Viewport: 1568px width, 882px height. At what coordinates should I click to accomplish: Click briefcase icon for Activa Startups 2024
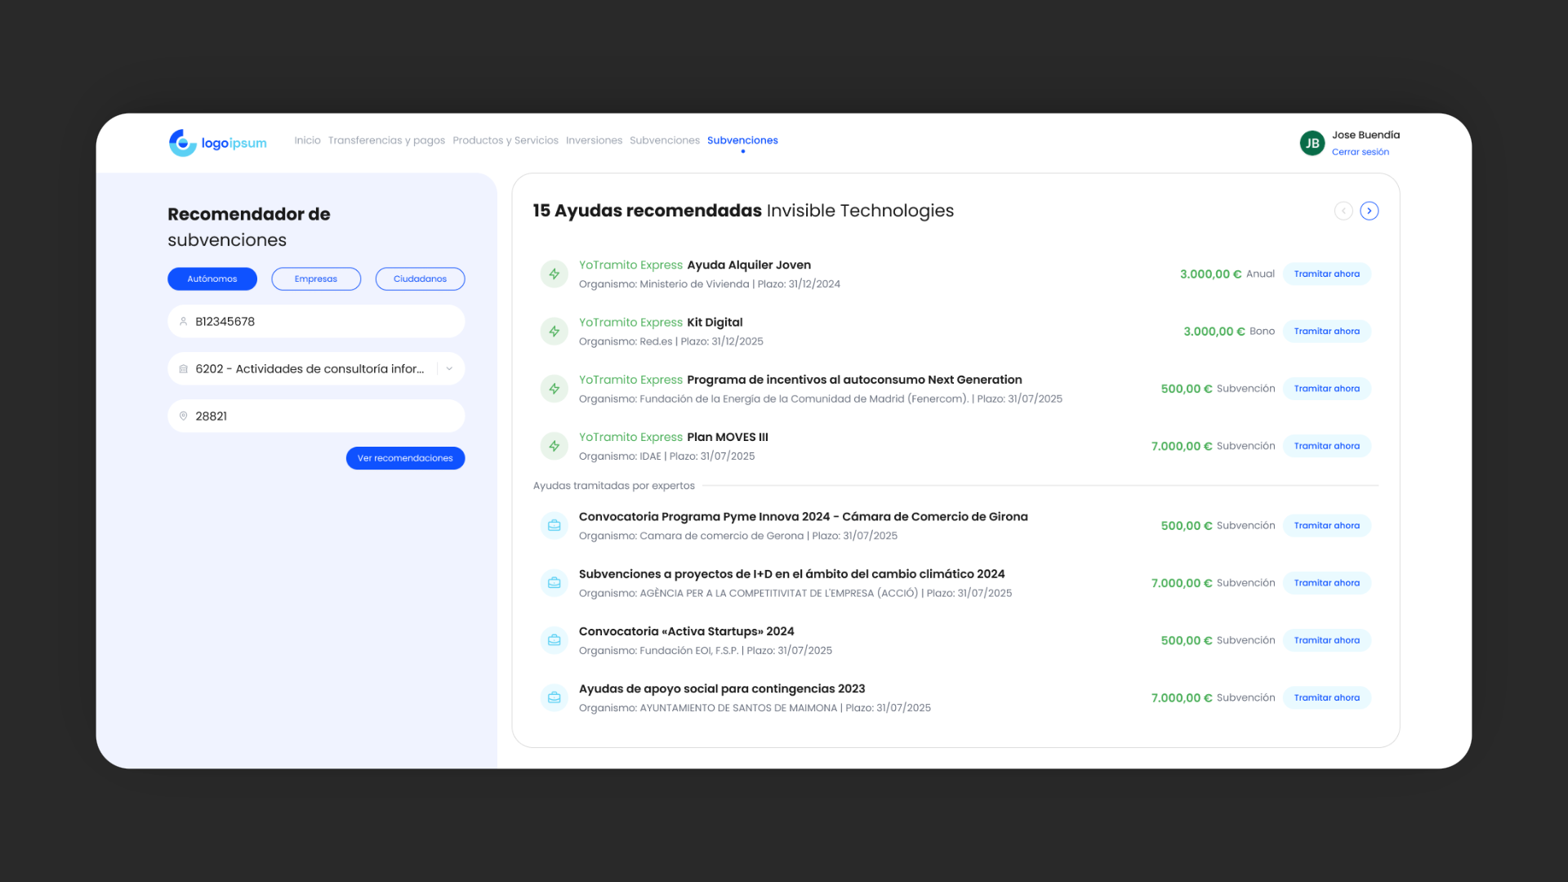[554, 640]
